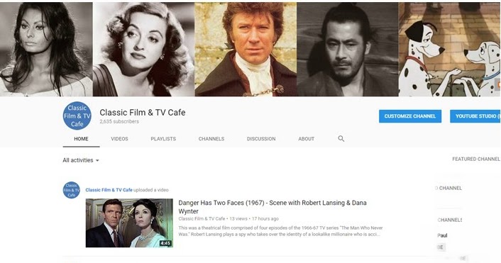Screen dimensions: 501x263
Task: Click the CUSTOMIZE CHANNEL button
Action: tap(410, 116)
